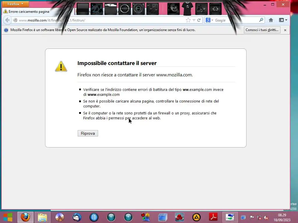Viewport: 298px width, 223px height.
Task: Click the blue info notification icon
Action: point(6,30)
